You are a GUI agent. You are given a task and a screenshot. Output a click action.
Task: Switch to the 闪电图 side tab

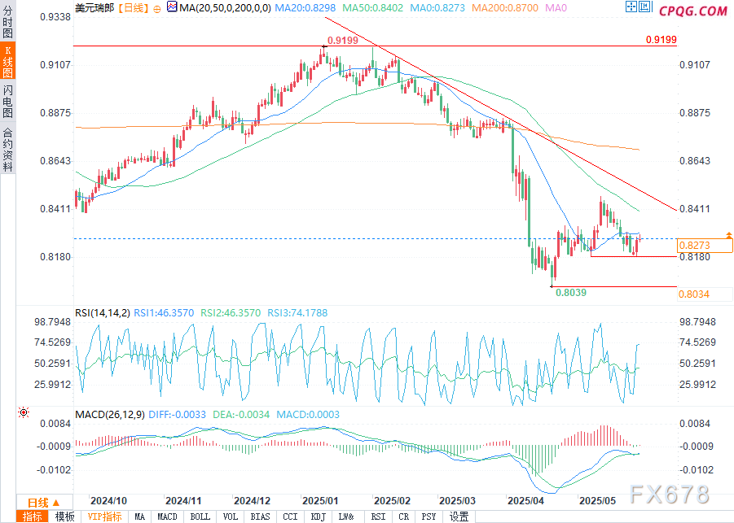click(x=7, y=101)
